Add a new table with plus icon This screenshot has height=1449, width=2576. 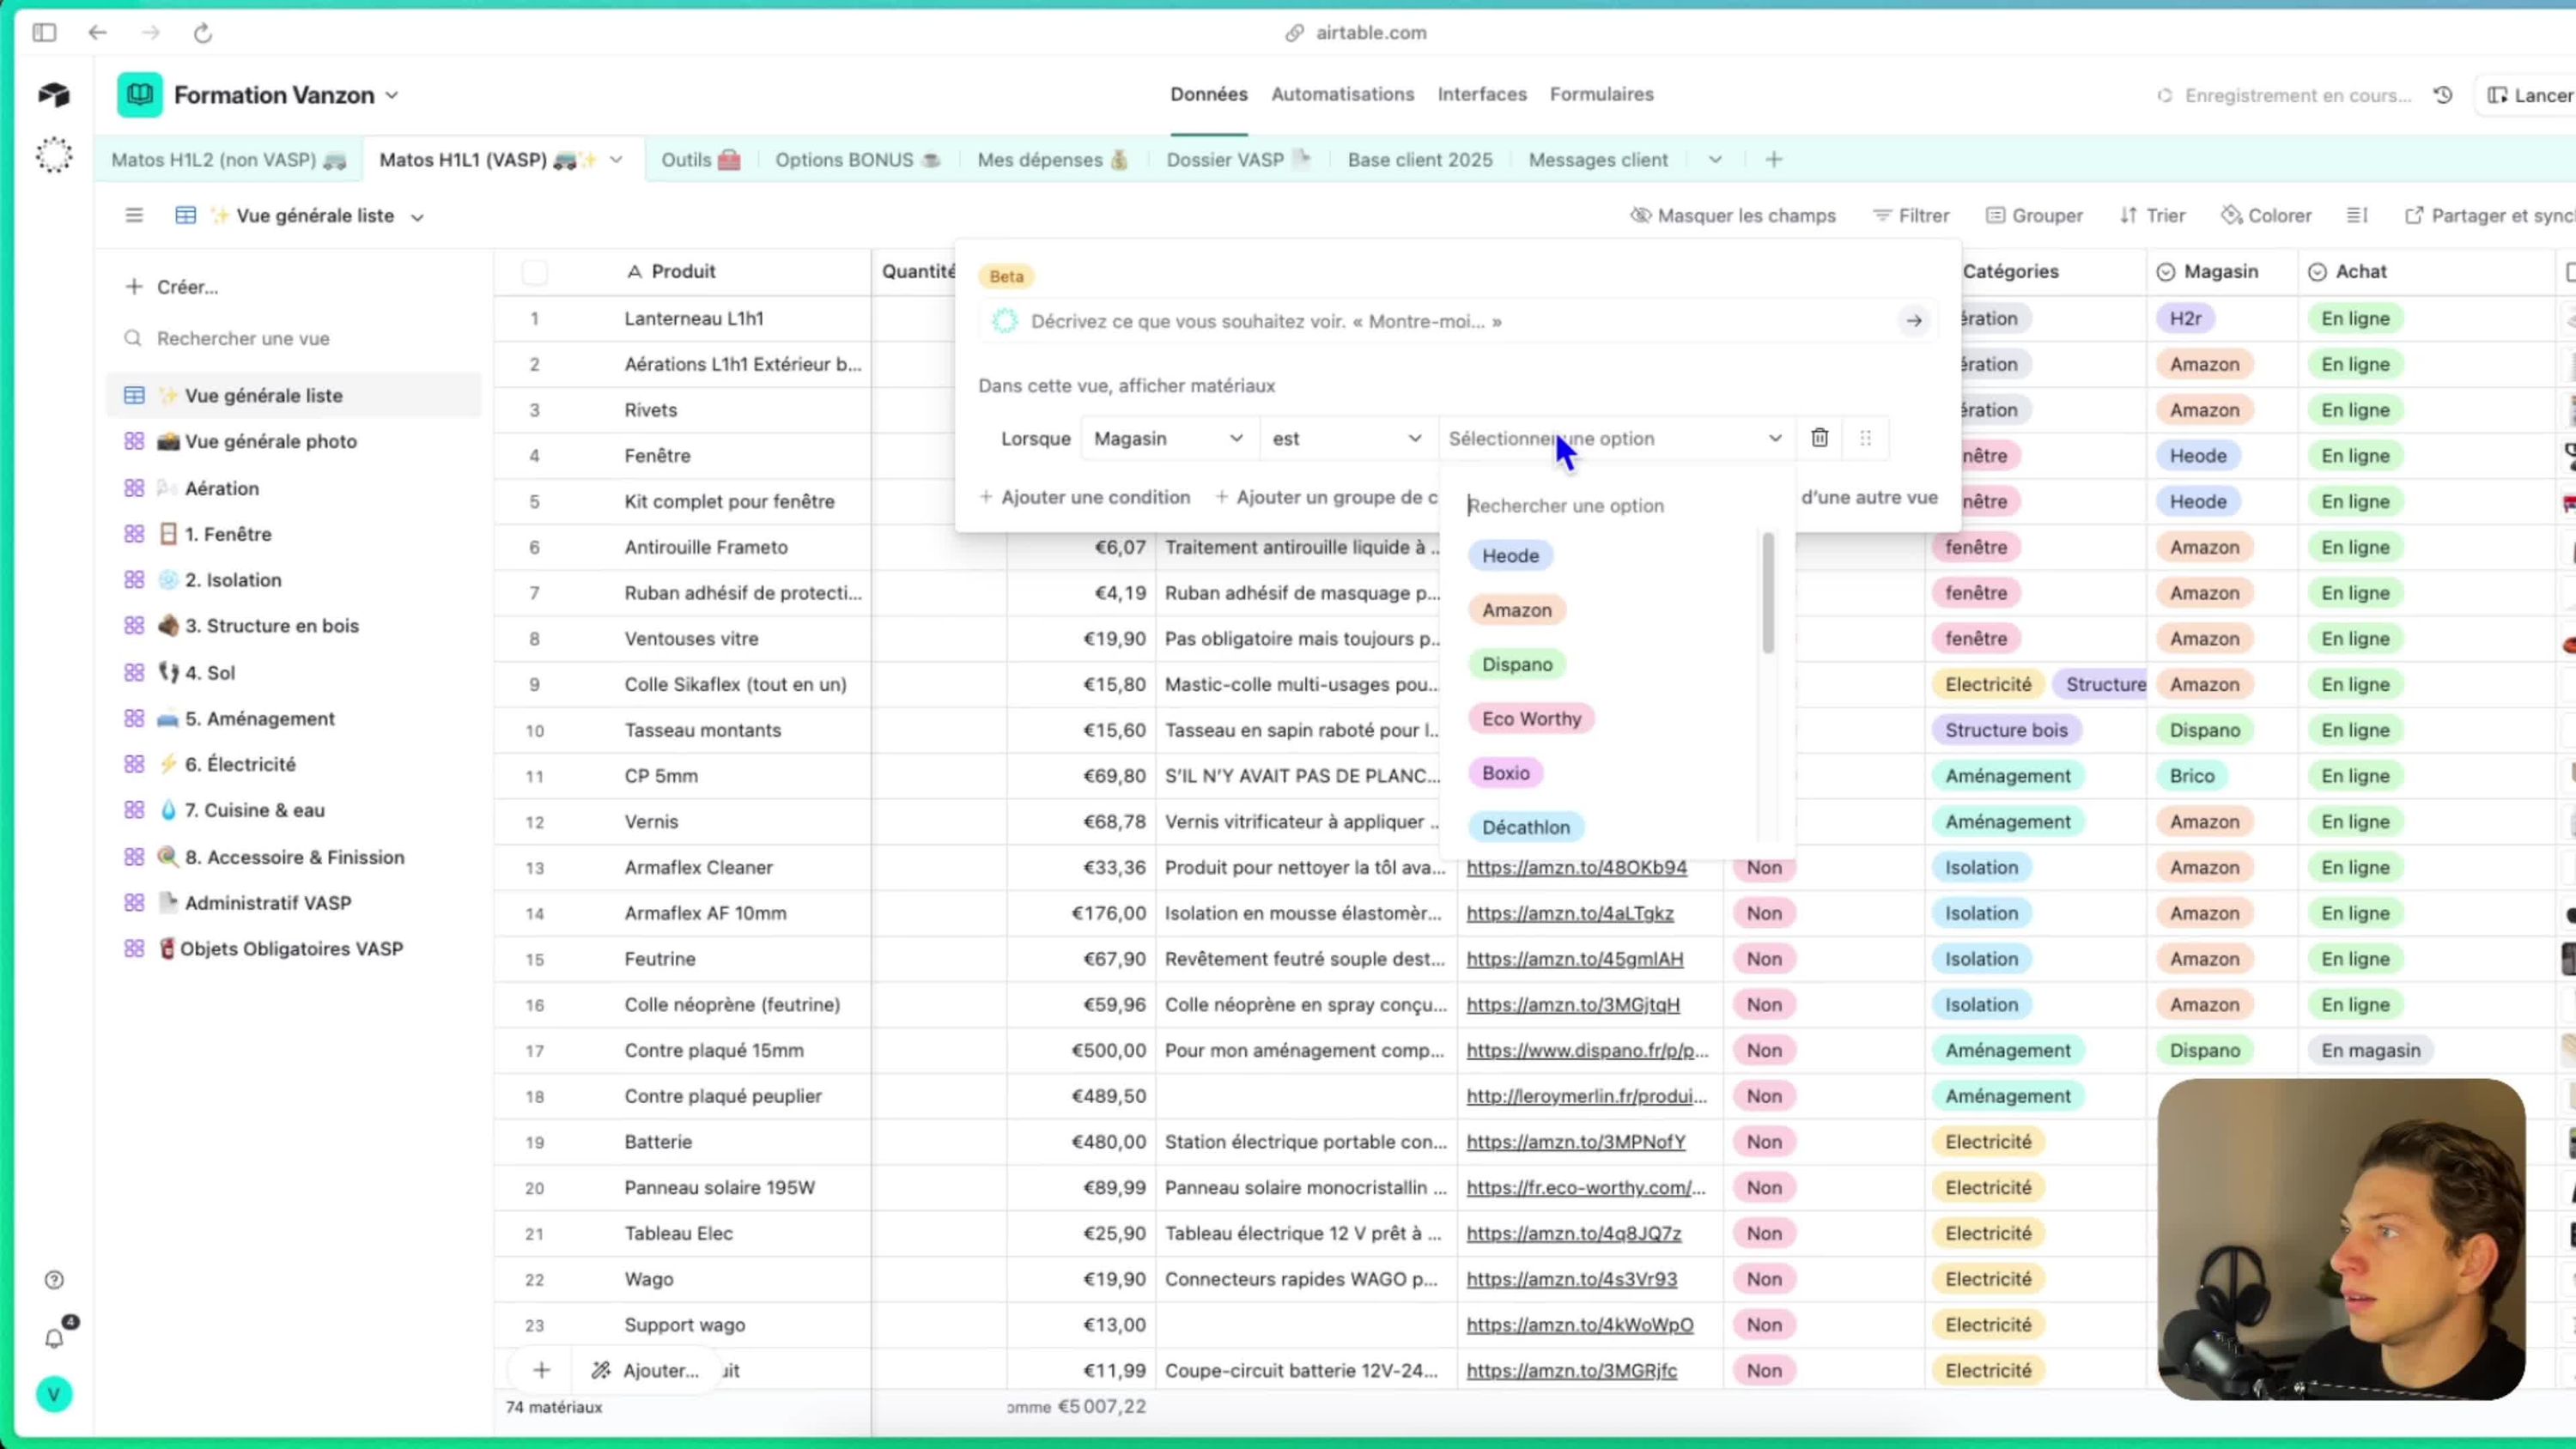pyautogui.click(x=1773, y=160)
